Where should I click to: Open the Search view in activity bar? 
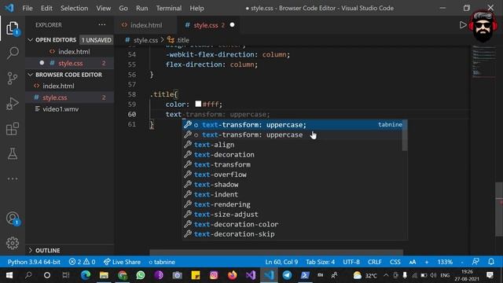tap(13, 53)
